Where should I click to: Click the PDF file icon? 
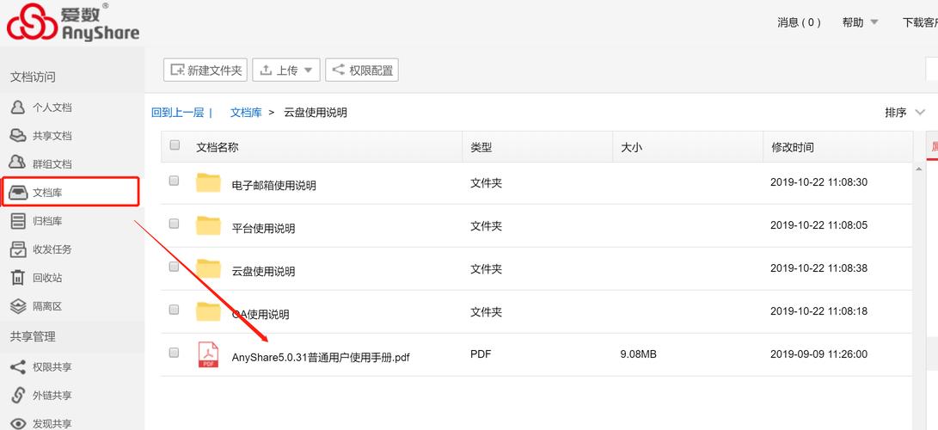[208, 354]
